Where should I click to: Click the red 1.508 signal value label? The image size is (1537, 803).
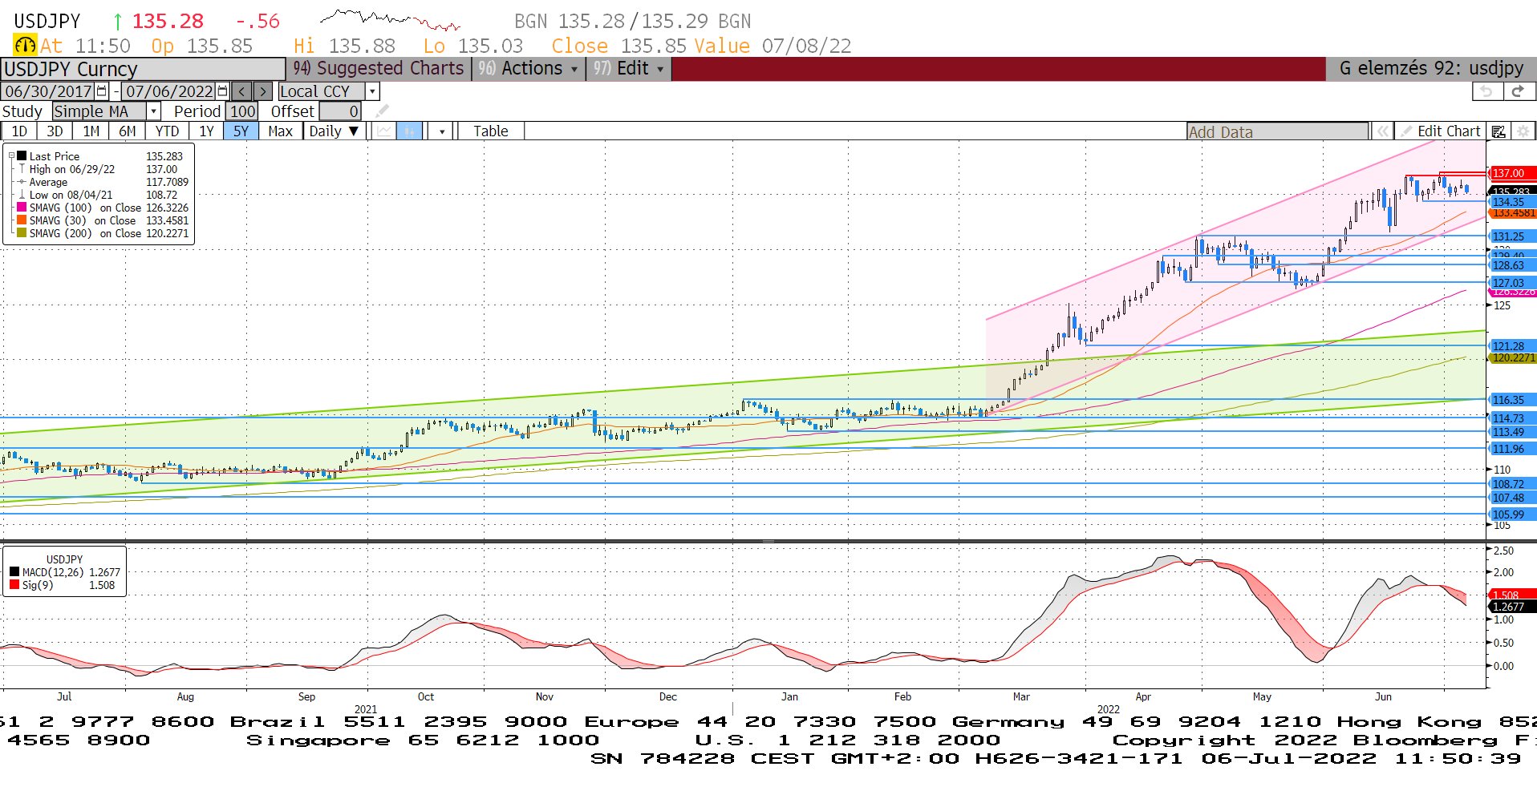pyautogui.click(x=1512, y=595)
